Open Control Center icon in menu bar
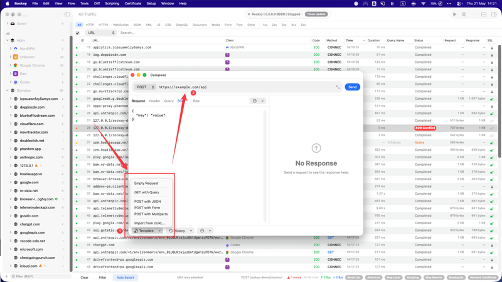The image size is (502, 282). click(459, 4)
